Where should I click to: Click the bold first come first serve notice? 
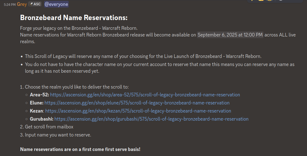(x=80, y=149)
